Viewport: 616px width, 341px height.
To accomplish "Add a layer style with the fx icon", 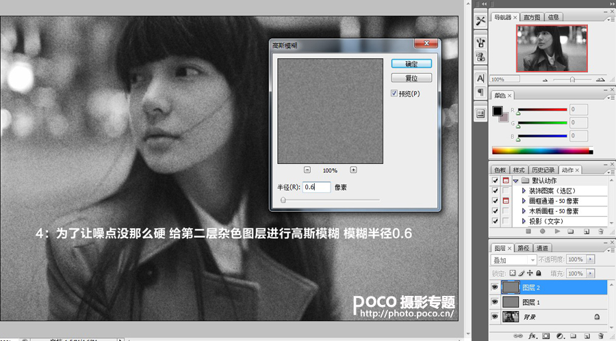I will pyautogui.click(x=532, y=336).
